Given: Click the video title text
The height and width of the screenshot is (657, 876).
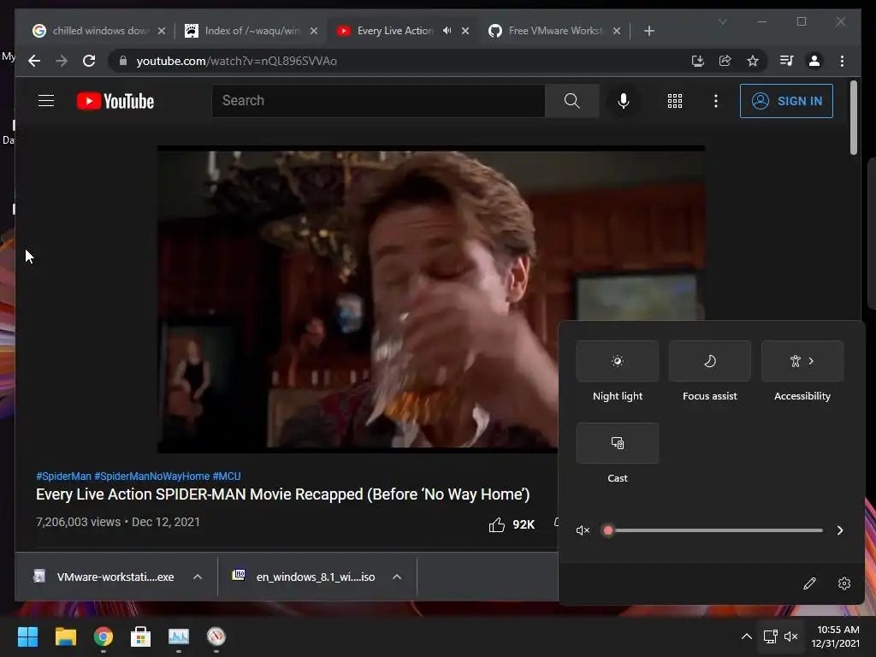Looking at the screenshot, I should [282, 494].
